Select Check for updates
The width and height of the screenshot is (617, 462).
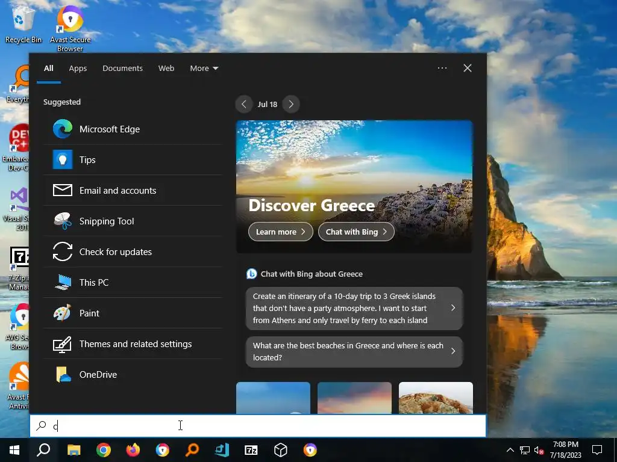click(133, 252)
